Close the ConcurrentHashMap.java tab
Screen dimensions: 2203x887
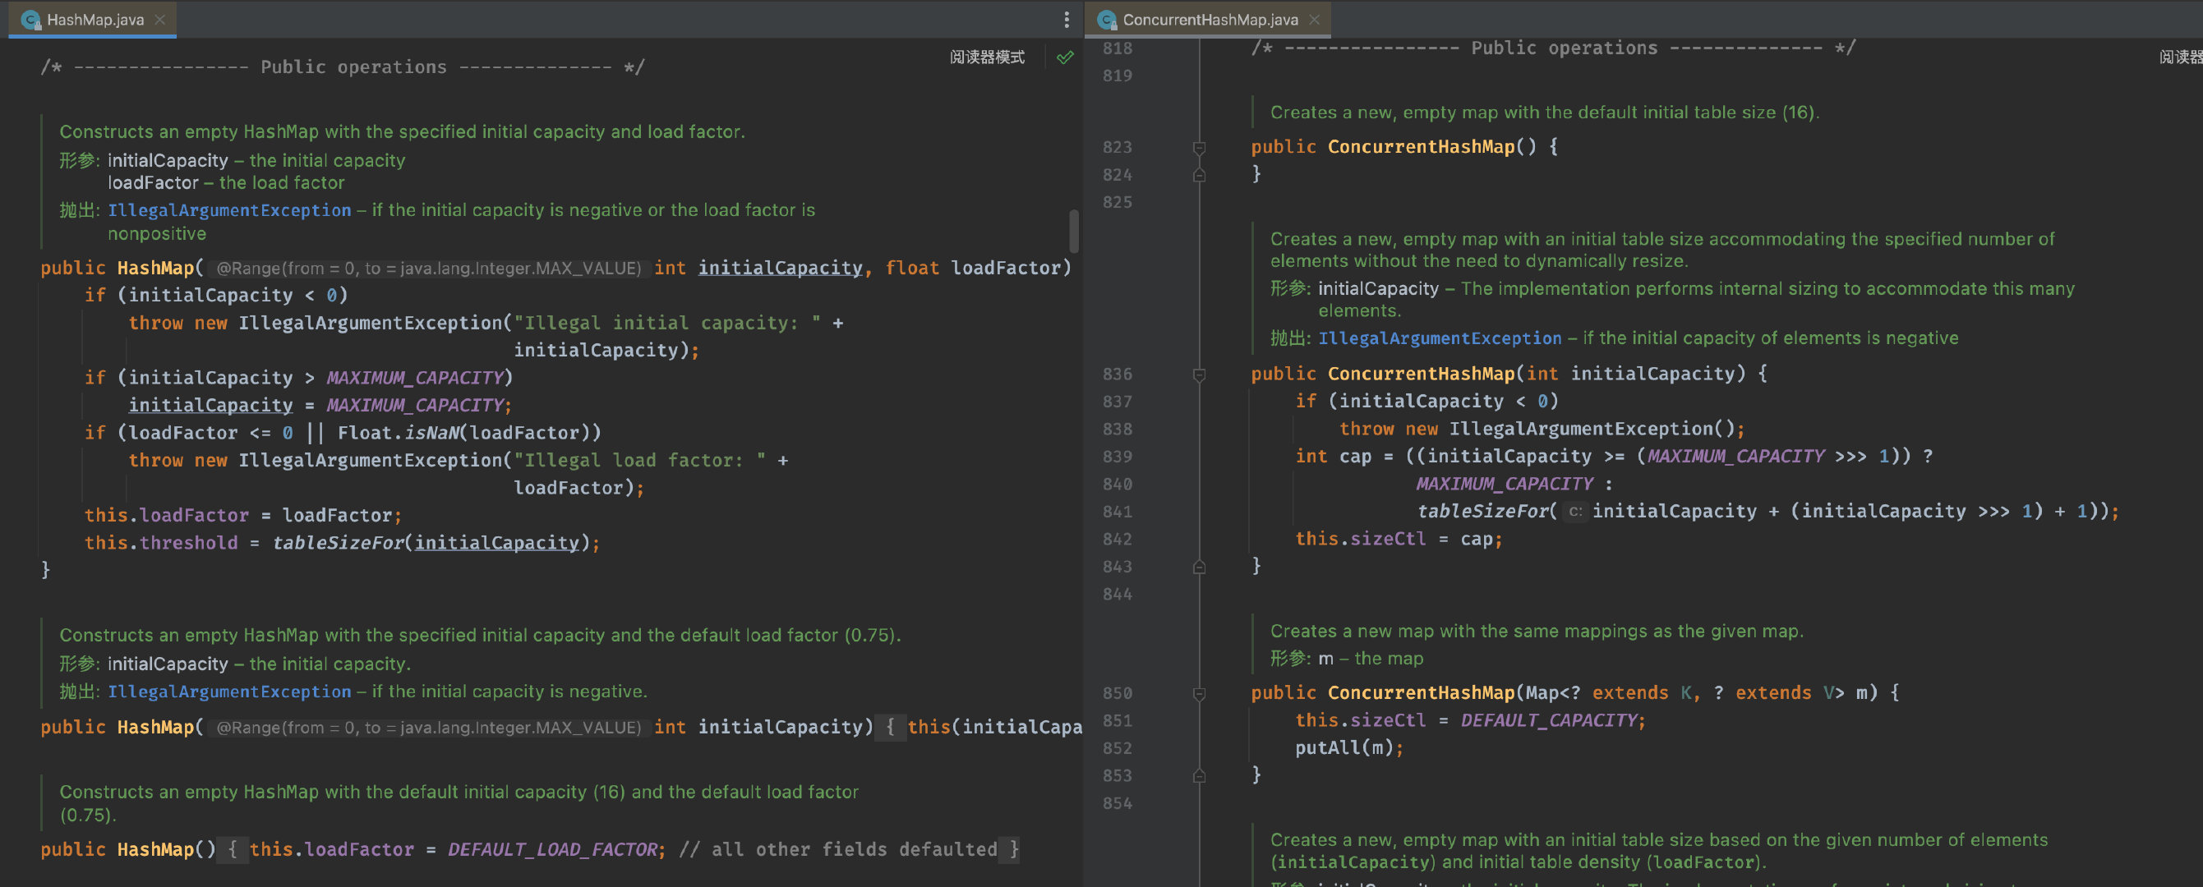(1315, 19)
